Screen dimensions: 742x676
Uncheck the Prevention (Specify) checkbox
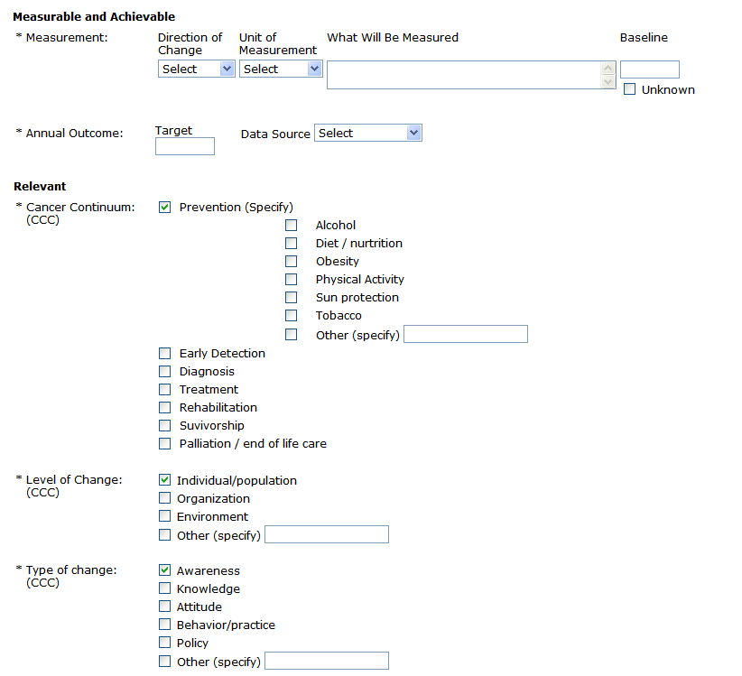(x=164, y=207)
